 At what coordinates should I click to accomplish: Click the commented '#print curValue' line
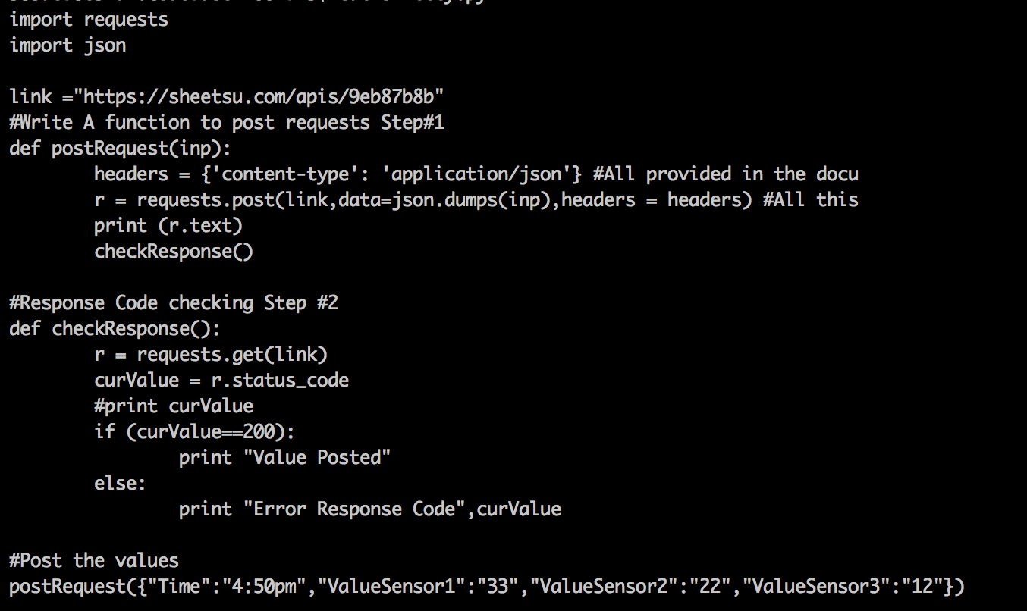[x=173, y=406]
